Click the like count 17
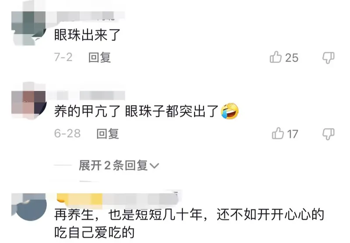The image size is (350, 243). point(293,134)
